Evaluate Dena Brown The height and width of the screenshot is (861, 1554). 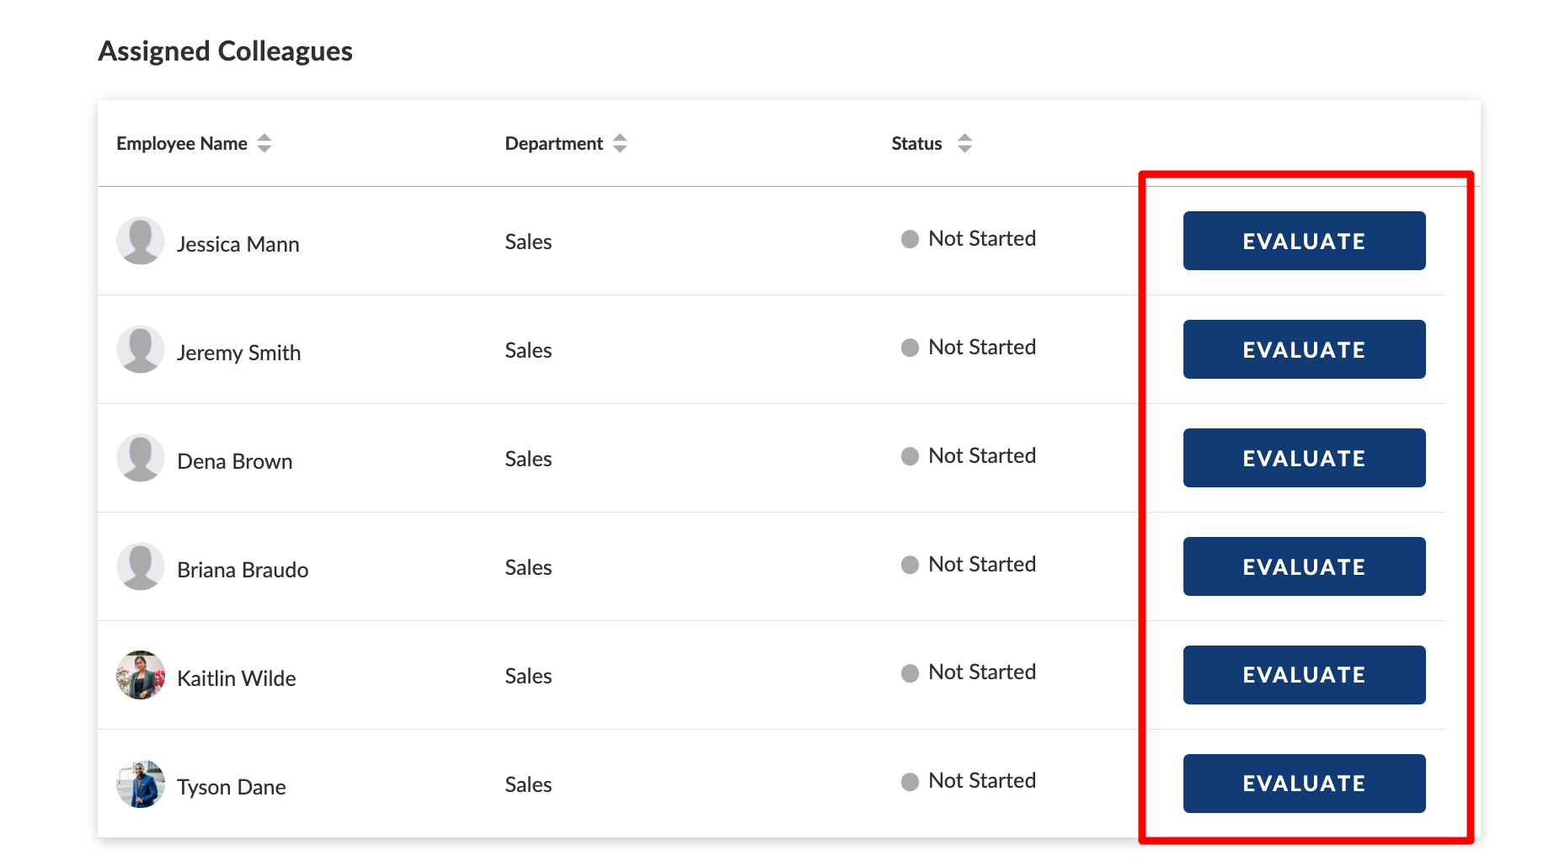(1304, 458)
